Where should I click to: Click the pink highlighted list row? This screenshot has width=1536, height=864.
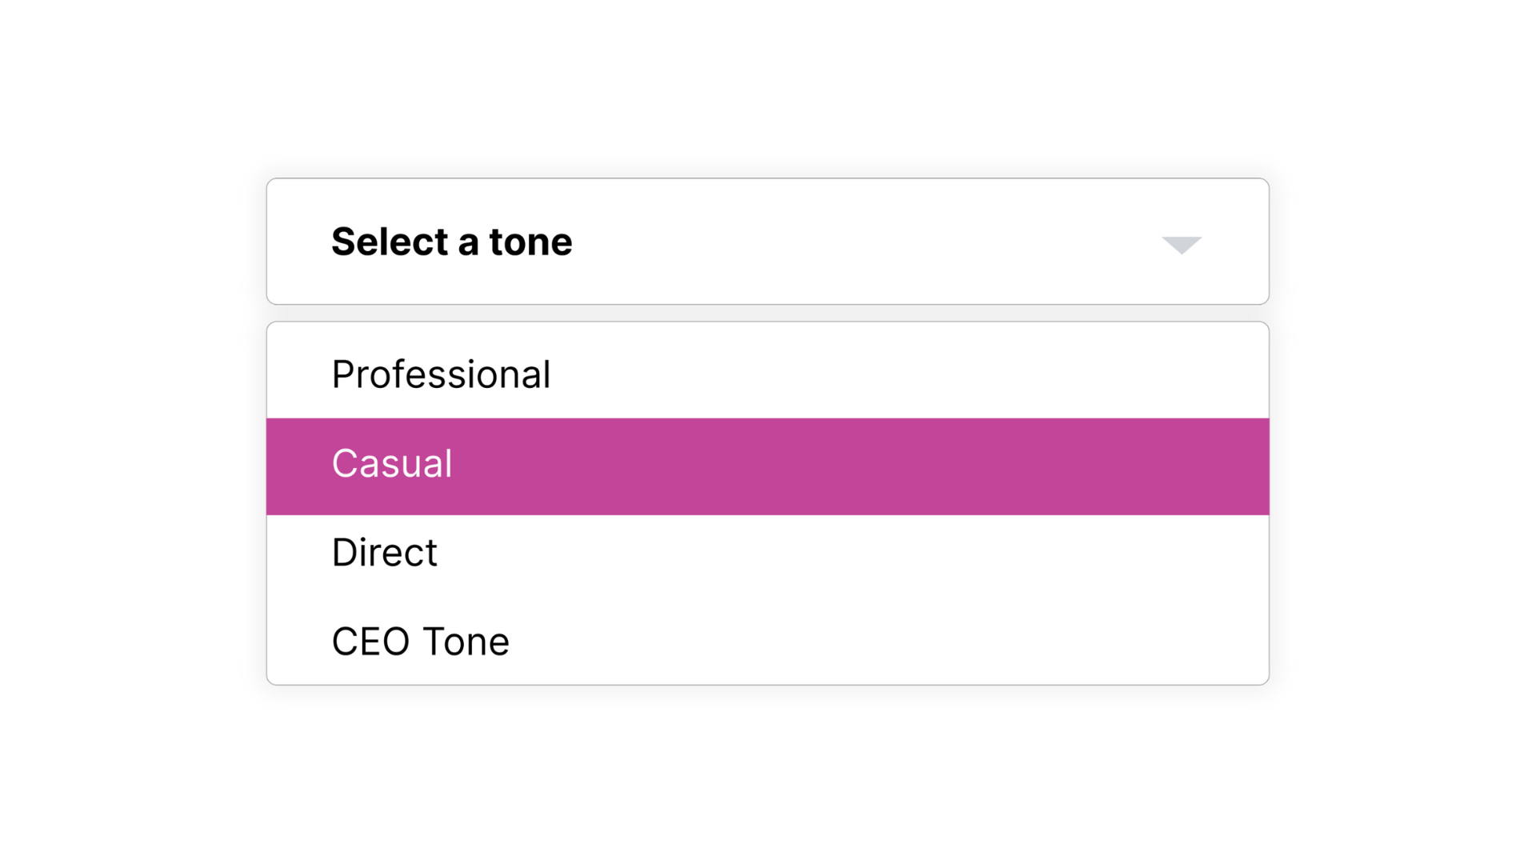tap(766, 466)
